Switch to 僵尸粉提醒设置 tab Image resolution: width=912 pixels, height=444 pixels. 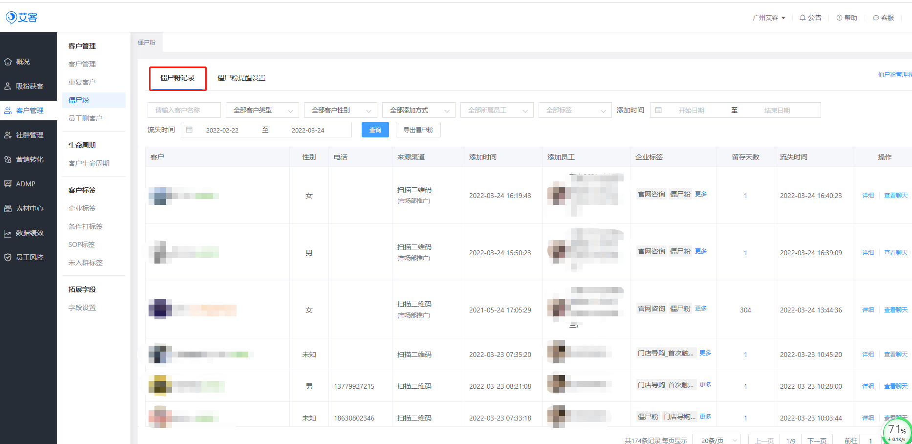(x=241, y=78)
